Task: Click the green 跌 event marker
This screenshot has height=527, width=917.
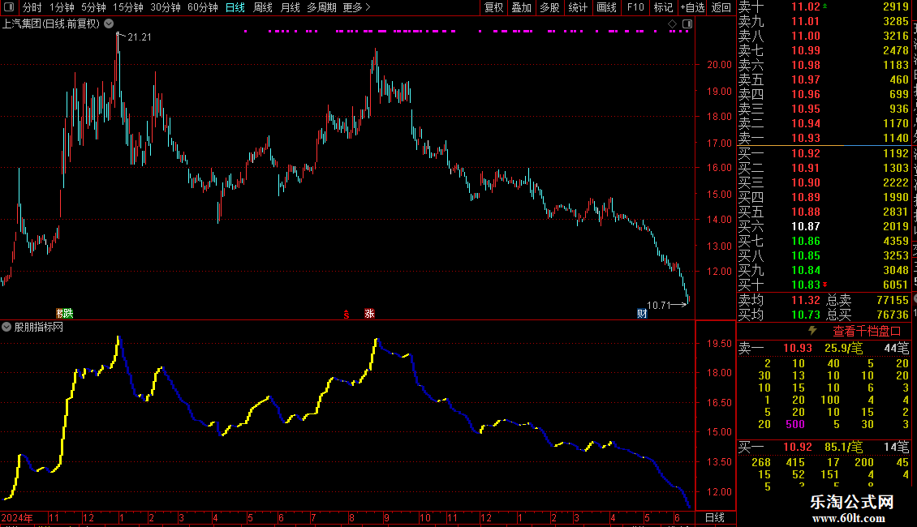Action: 68,313
